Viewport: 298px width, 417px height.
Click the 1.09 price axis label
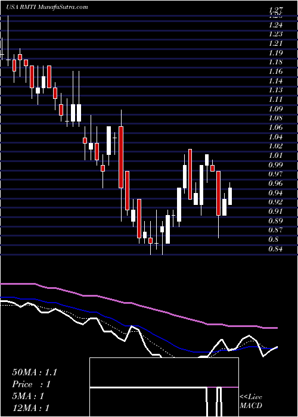coord(275,109)
